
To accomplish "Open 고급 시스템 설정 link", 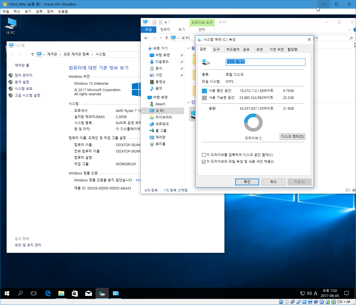I will pos(27,95).
